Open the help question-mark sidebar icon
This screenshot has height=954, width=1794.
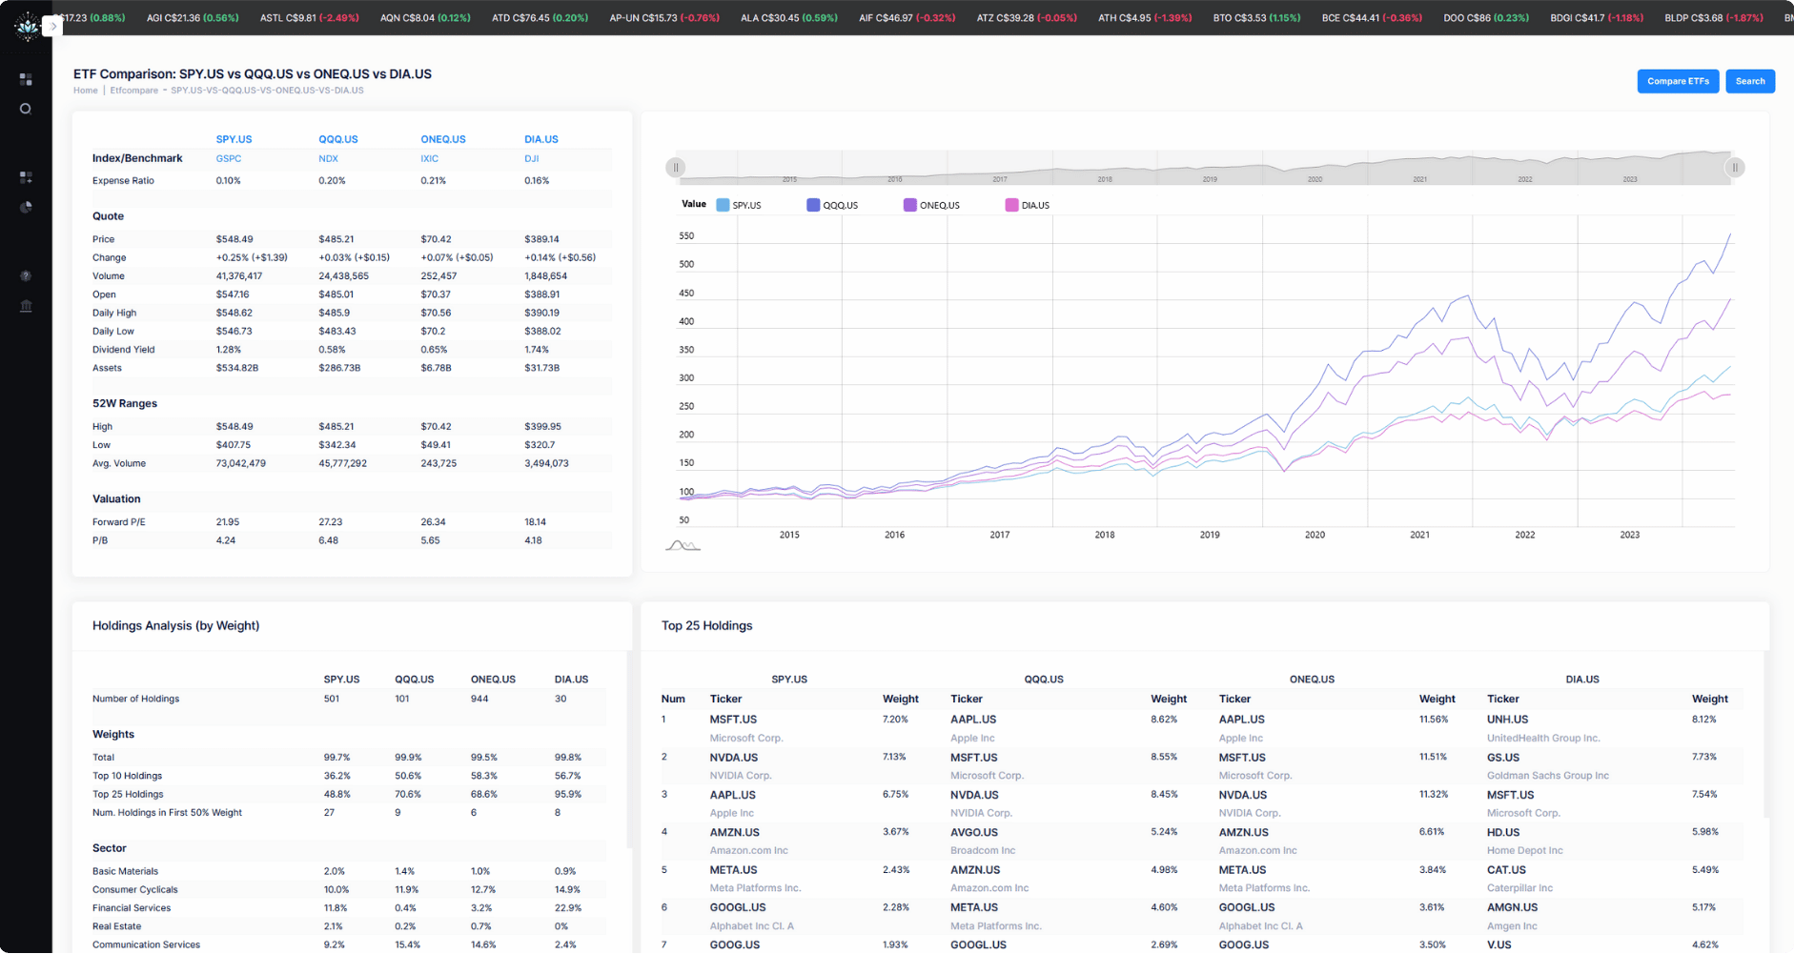click(26, 275)
